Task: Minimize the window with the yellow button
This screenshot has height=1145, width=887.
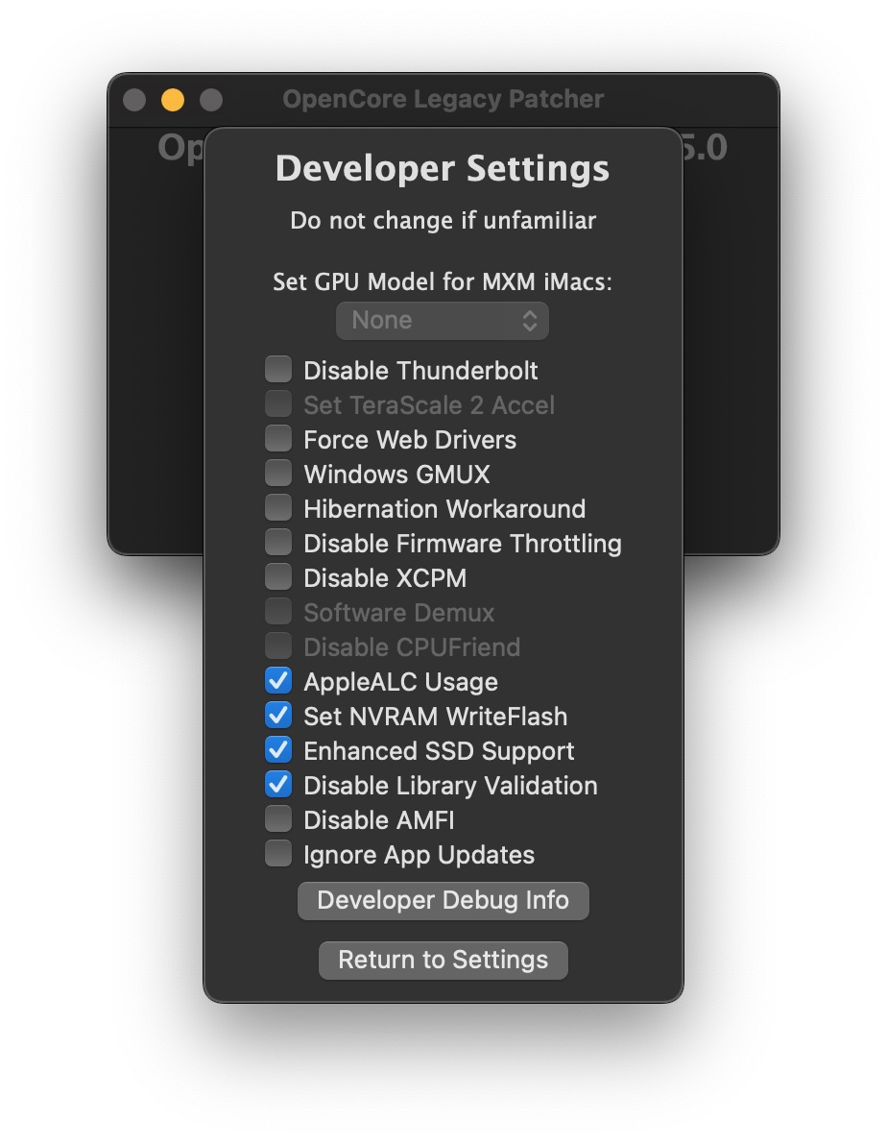Action: [173, 100]
